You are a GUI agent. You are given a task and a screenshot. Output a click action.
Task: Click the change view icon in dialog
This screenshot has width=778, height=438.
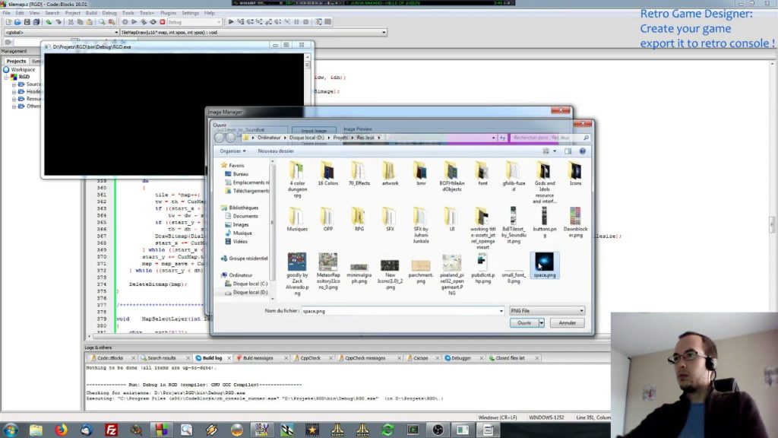pyautogui.click(x=546, y=151)
